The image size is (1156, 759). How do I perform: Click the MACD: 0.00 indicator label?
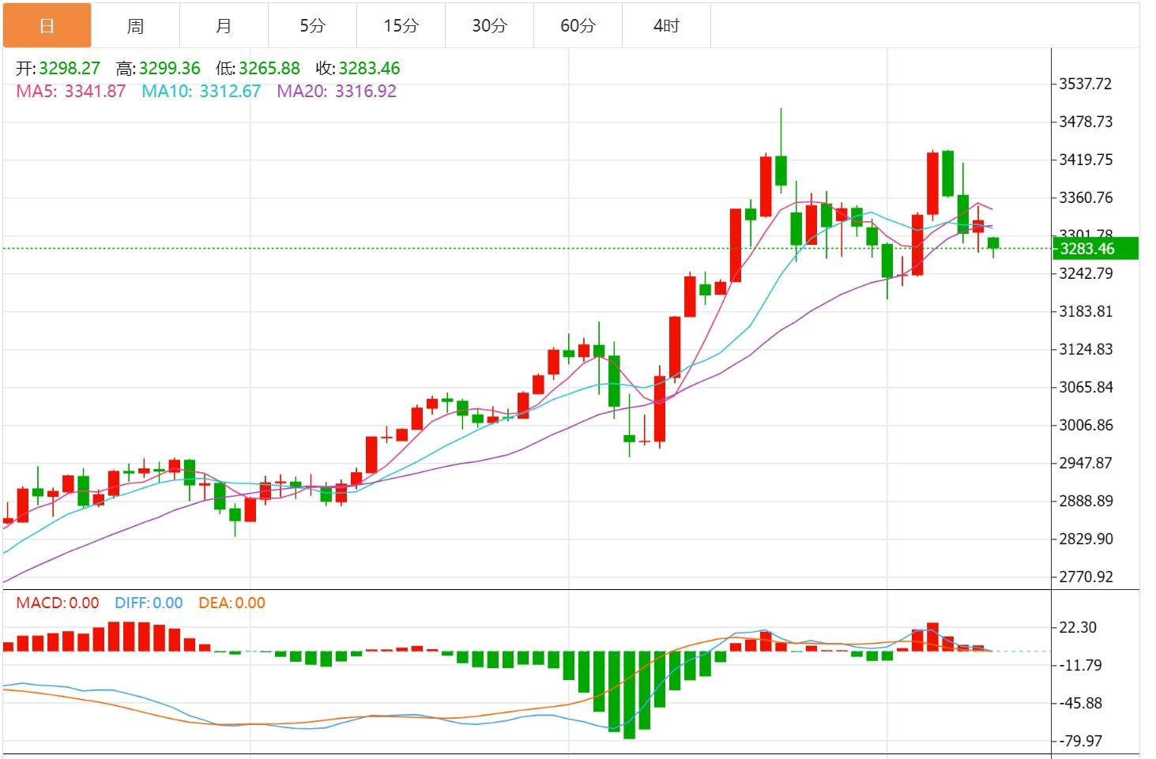click(x=58, y=603)
